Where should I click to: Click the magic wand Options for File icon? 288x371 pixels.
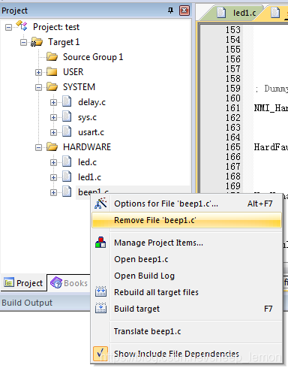coord(100,204)
